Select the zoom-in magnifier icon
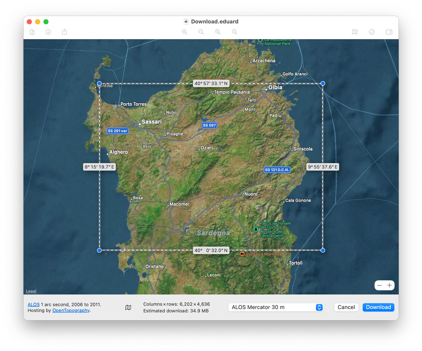 pos(184,32)
